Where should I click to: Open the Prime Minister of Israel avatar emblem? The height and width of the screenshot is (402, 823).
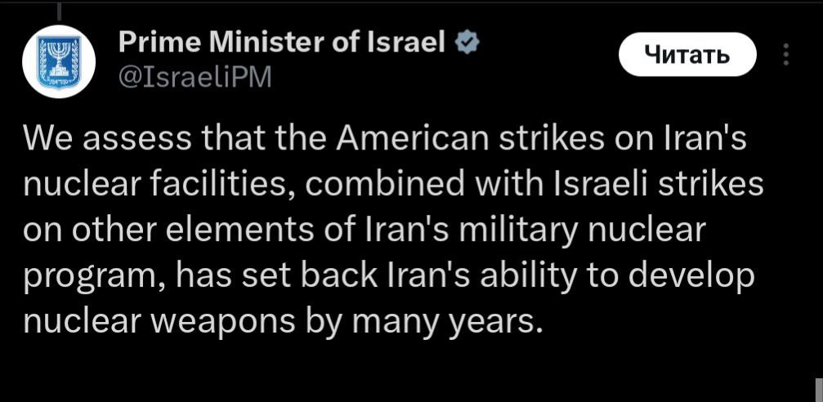click(x=59, y=61)
